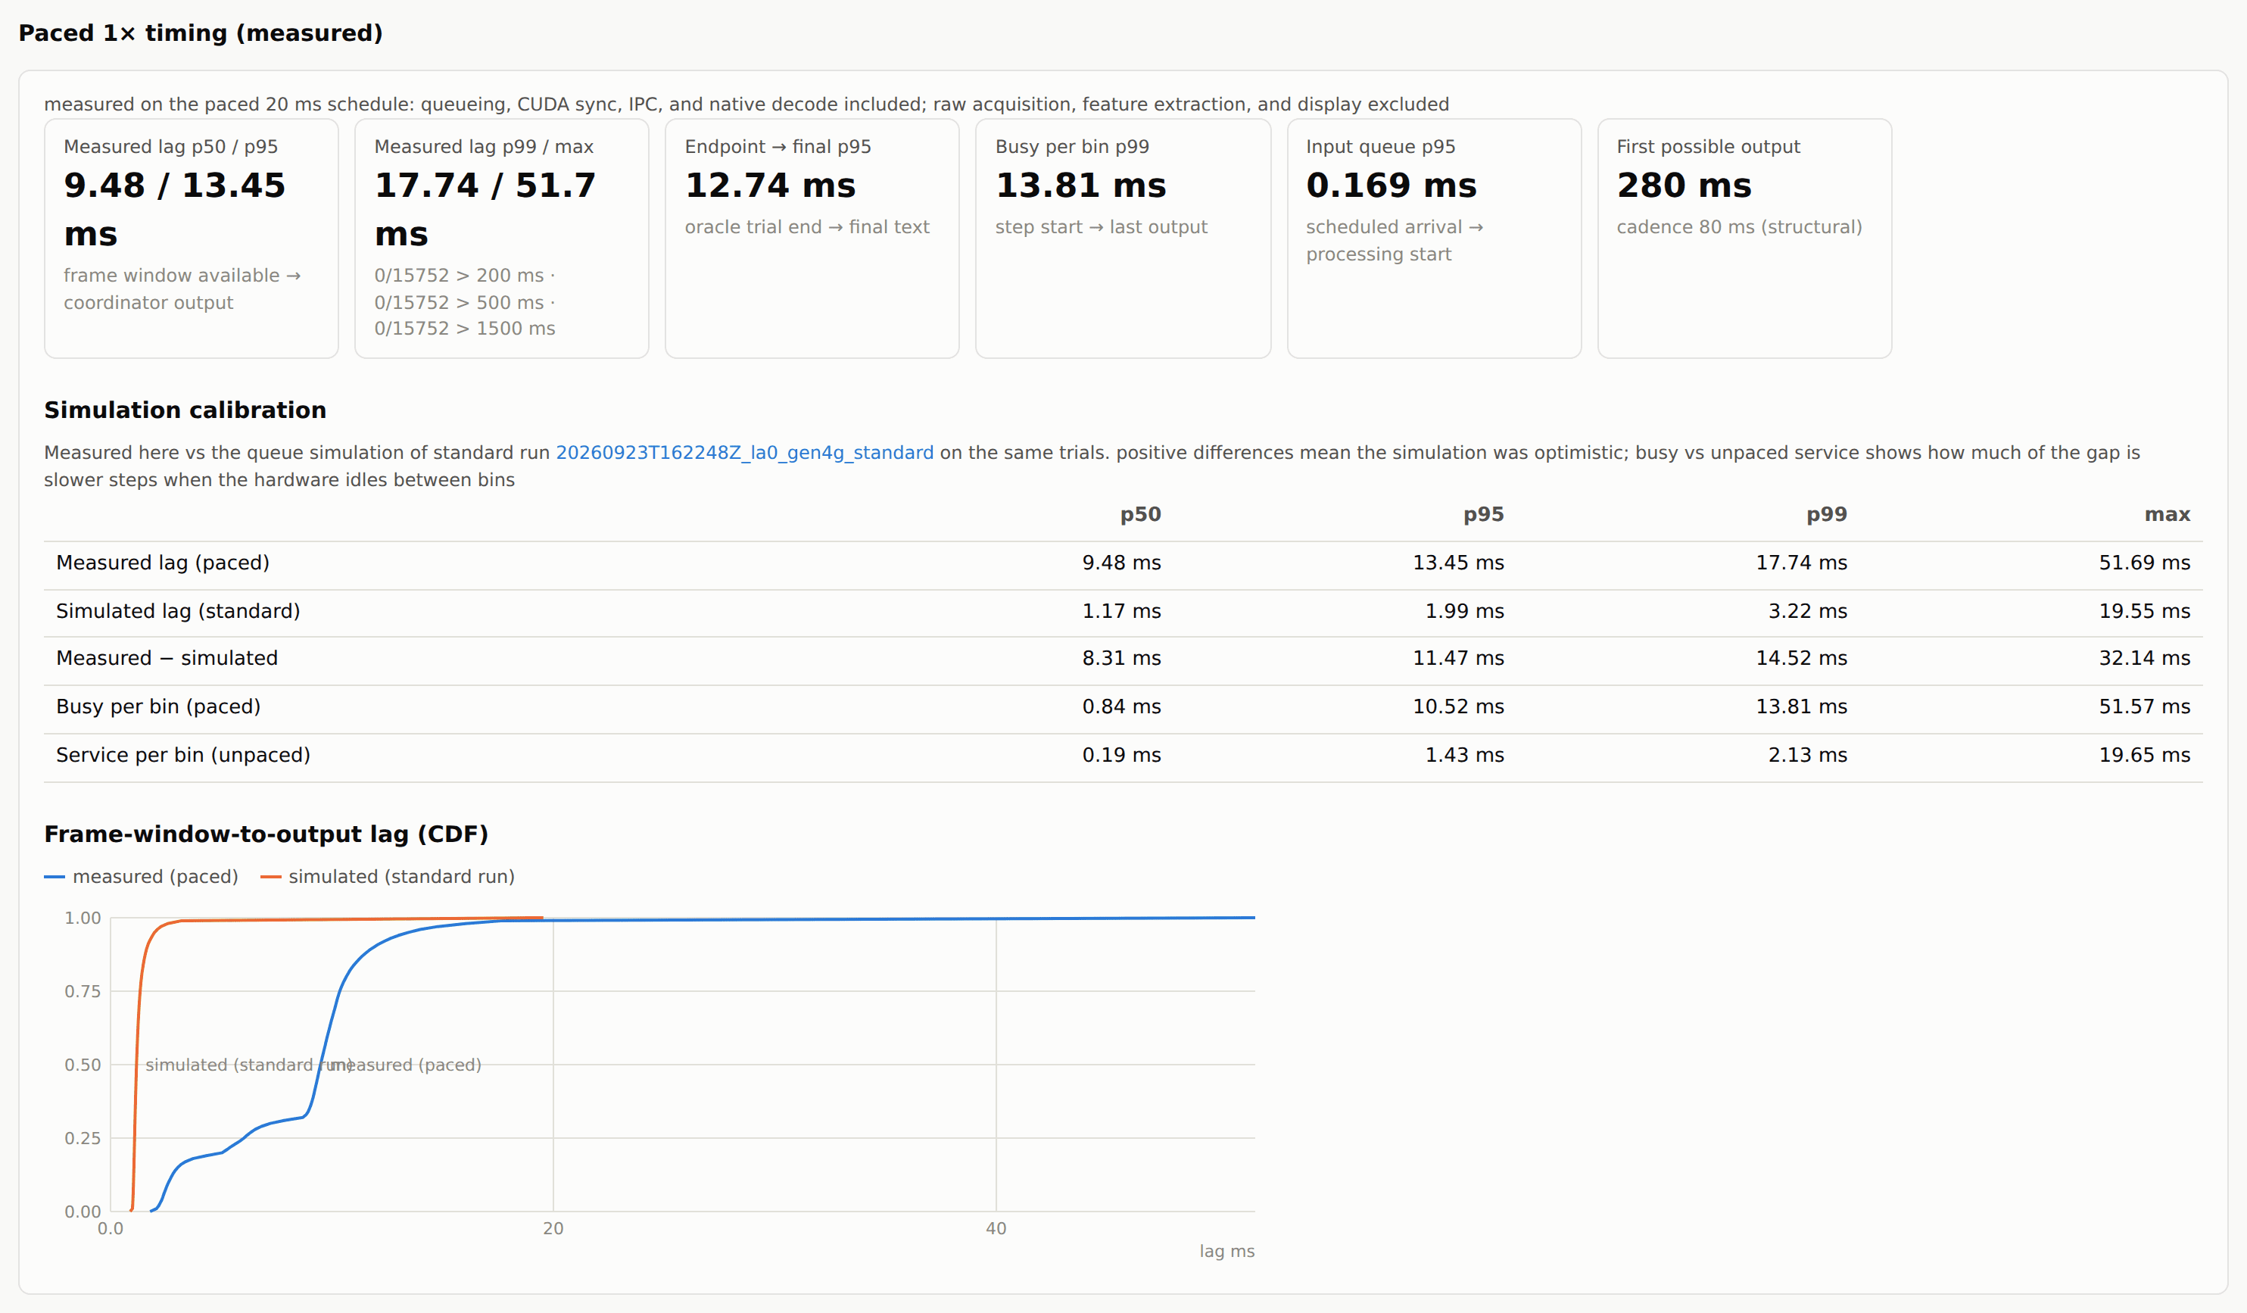Click the 40 tick on x-axis
Image resolution: width=2247 pixels, height=1313 pixels.
coord(996,1228)
